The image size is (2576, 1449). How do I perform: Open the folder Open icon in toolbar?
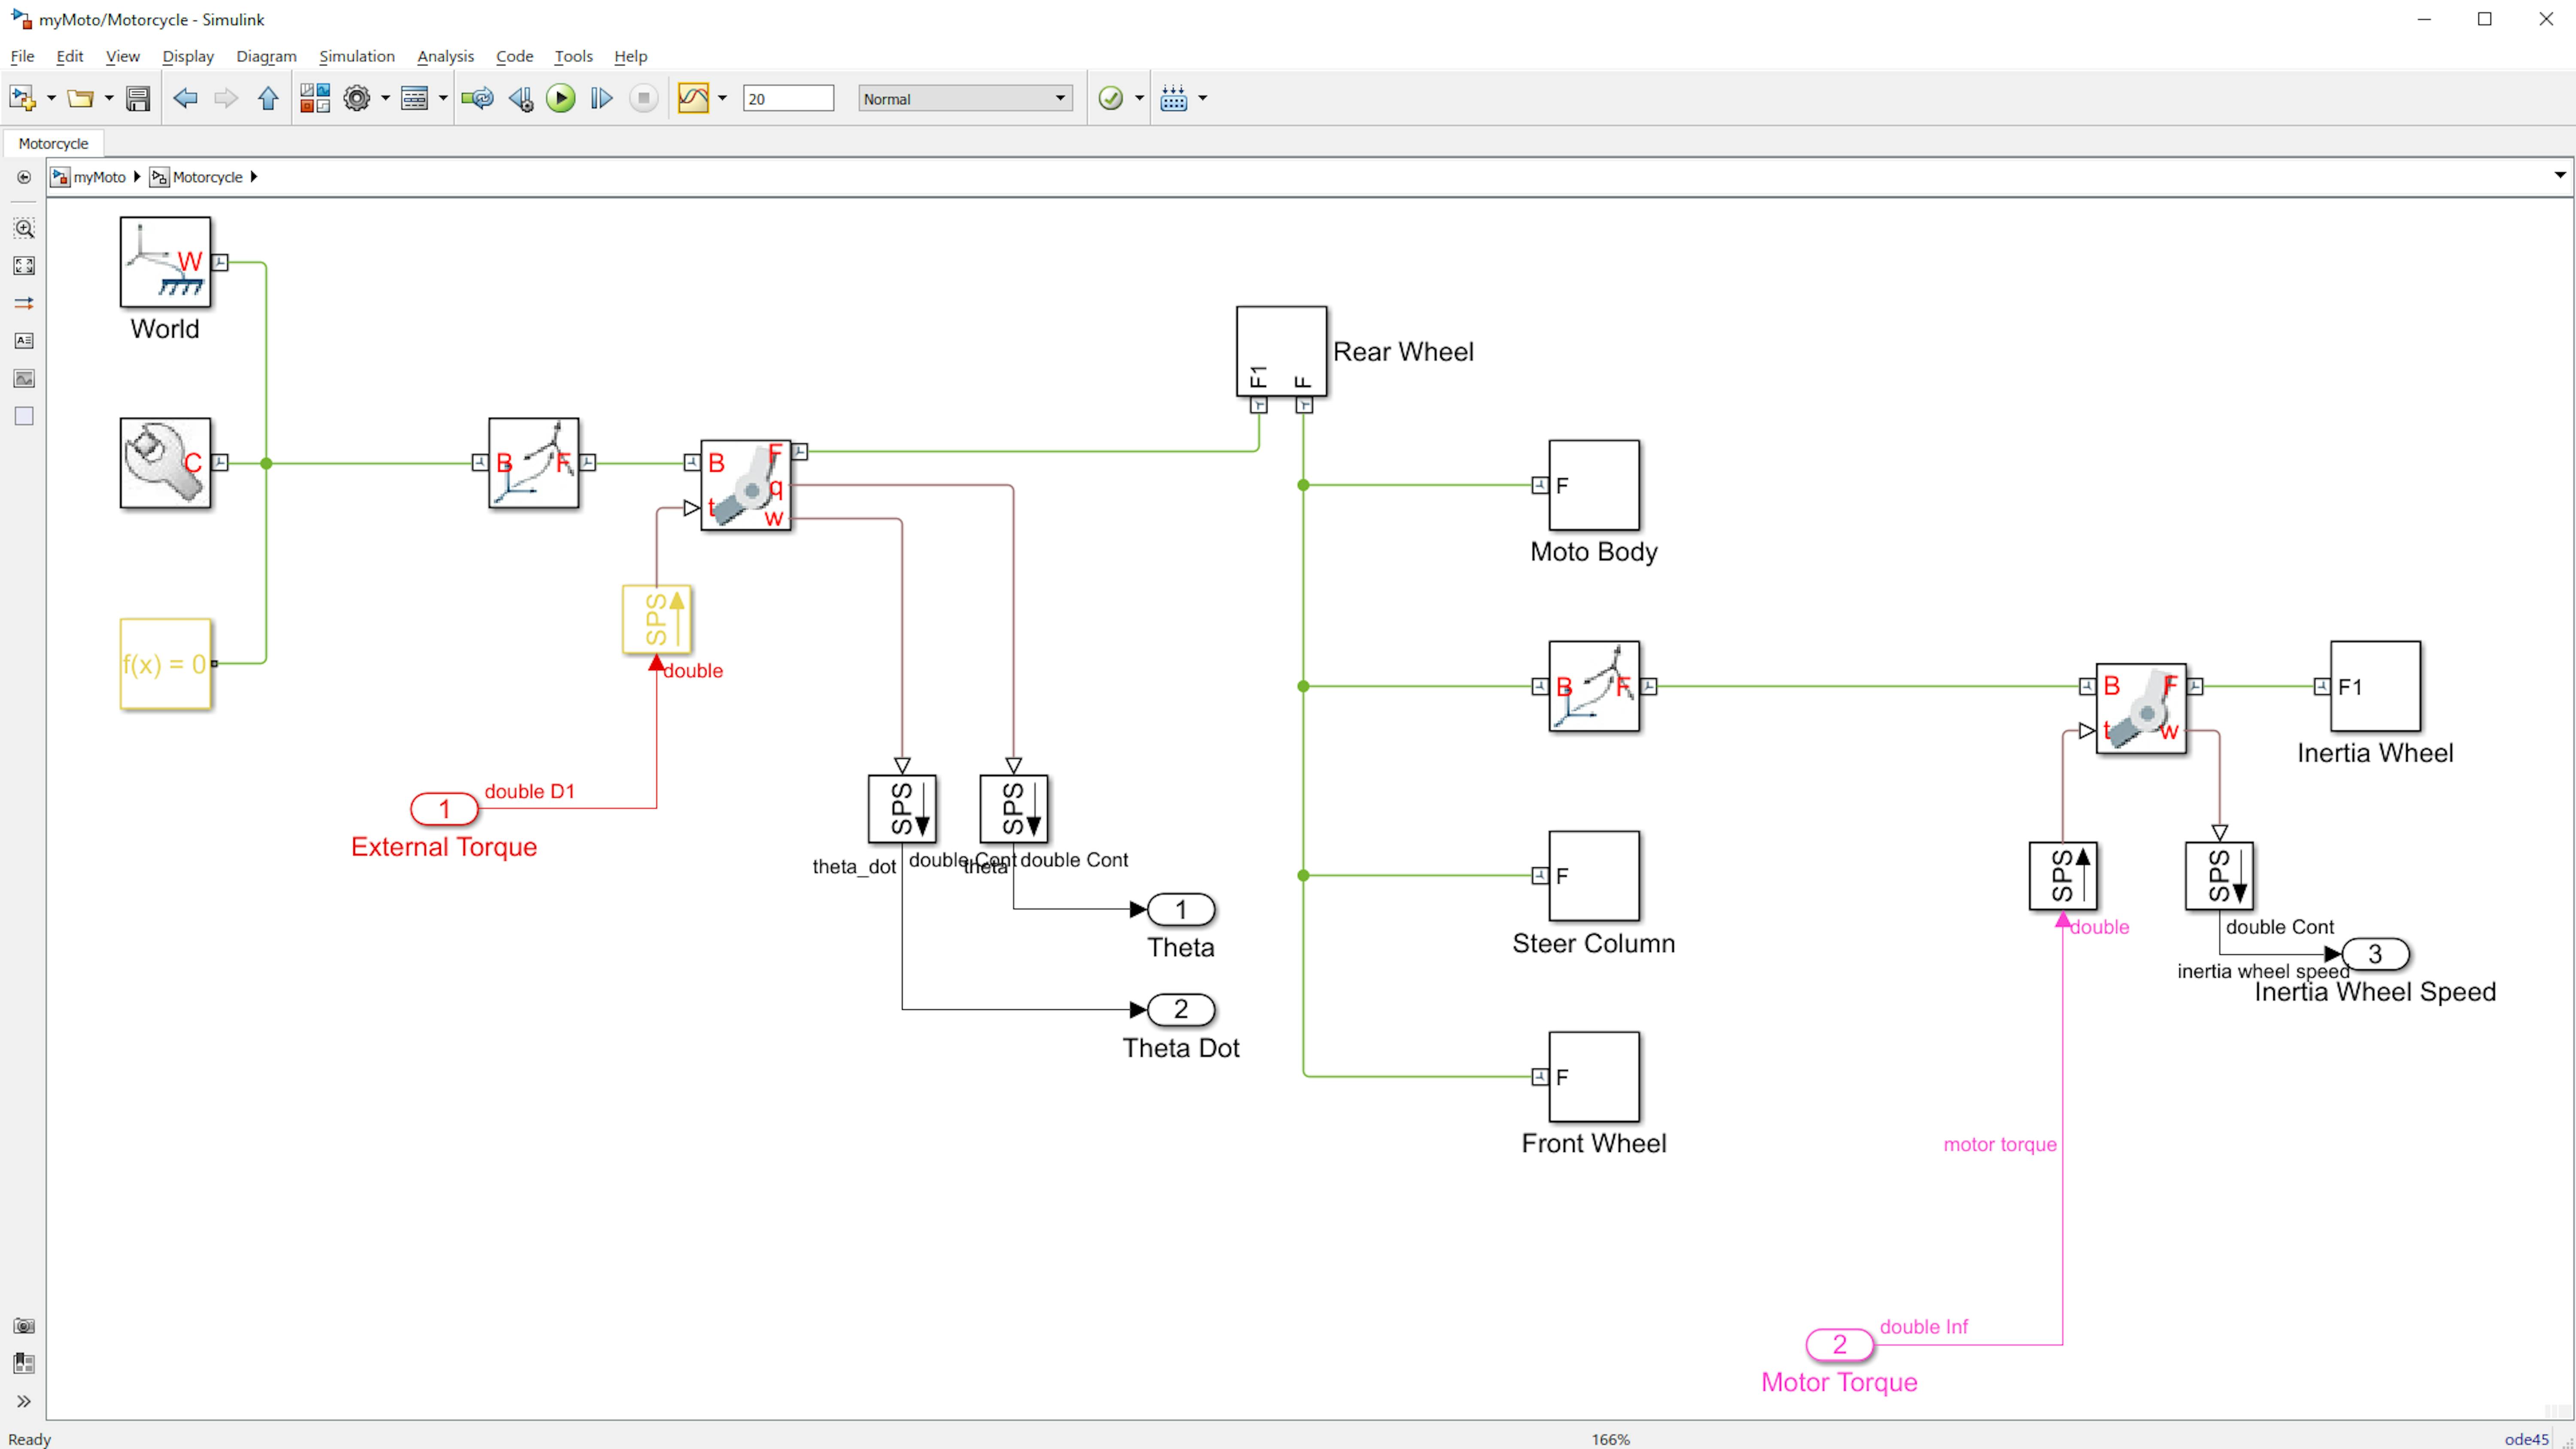click(x=80, y=98)
